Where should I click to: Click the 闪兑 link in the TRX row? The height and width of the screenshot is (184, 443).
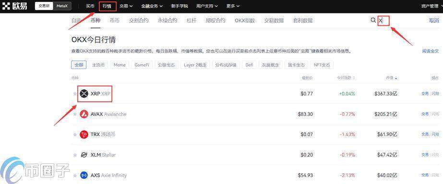pos(435,134)
